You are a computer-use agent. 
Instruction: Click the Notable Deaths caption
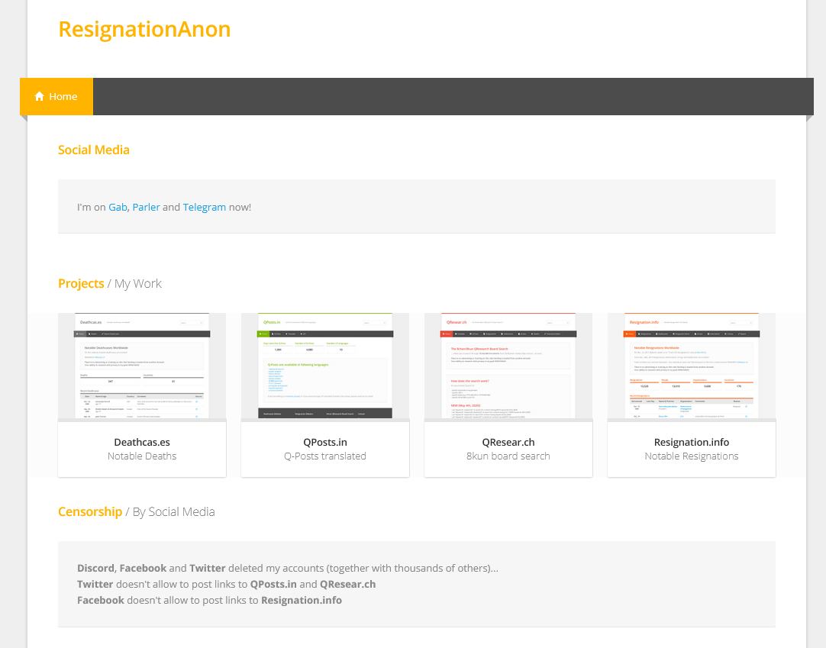tap(142, 456)
